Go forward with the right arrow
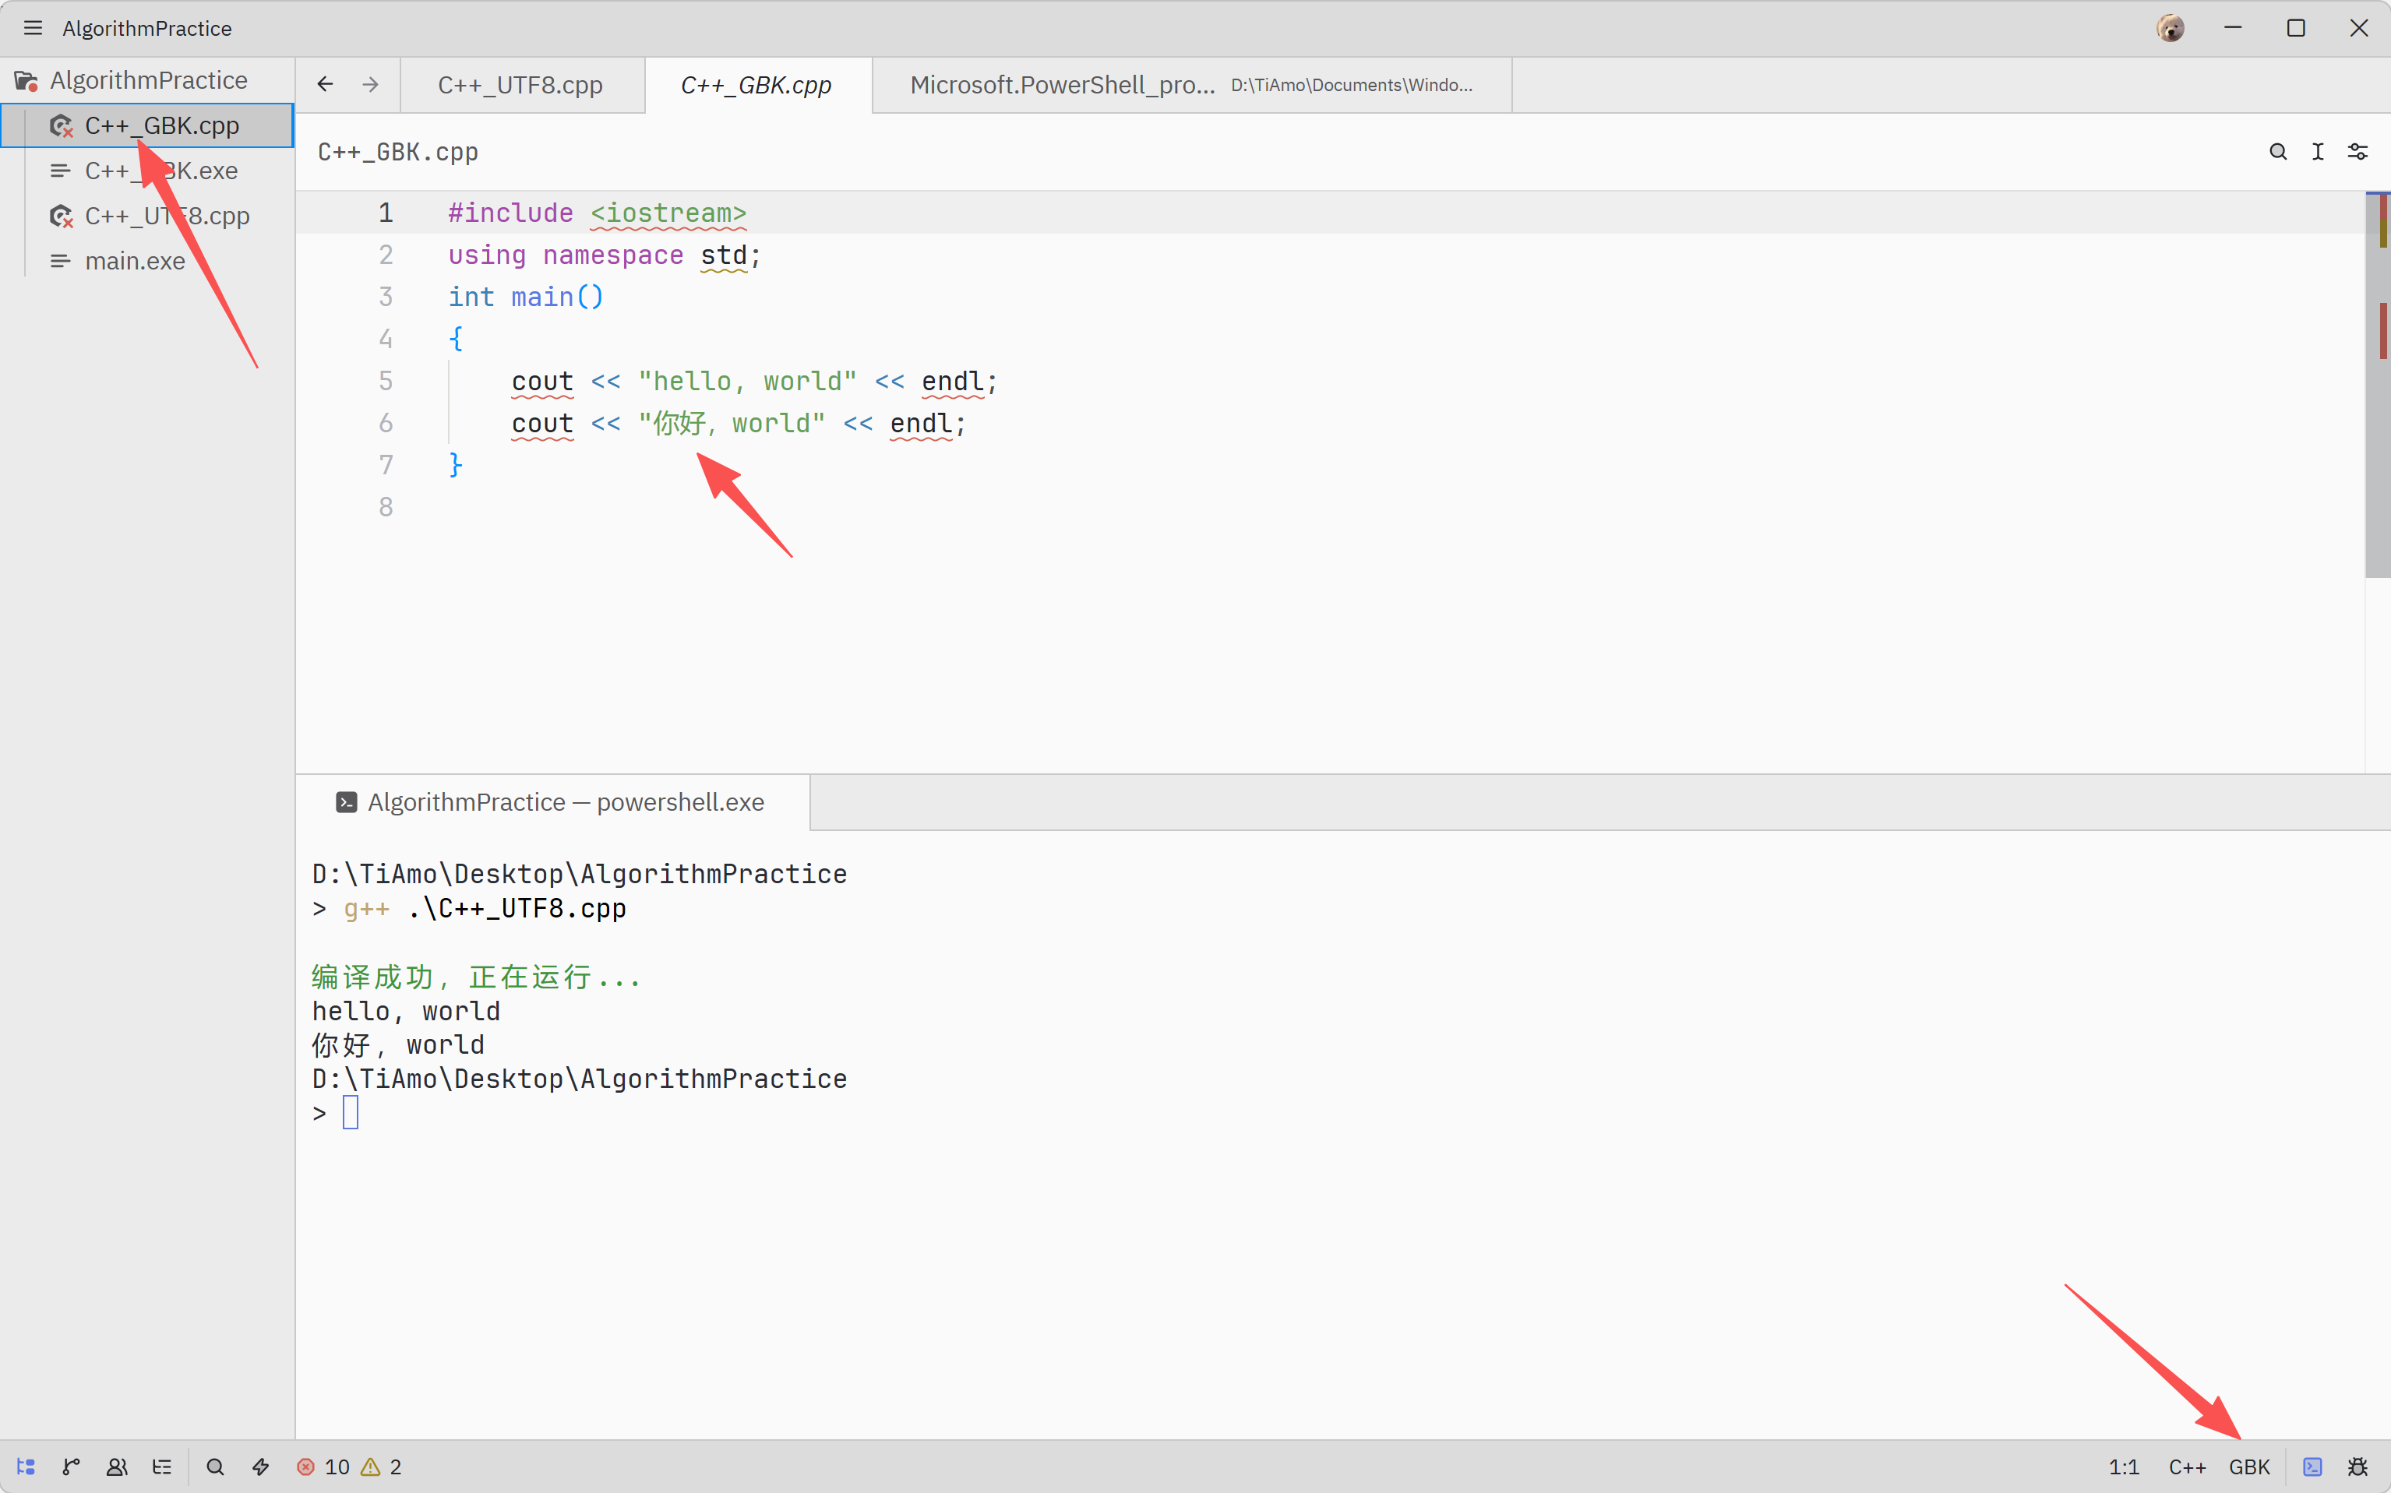The image size is (2391, 1493). point(370,85)
